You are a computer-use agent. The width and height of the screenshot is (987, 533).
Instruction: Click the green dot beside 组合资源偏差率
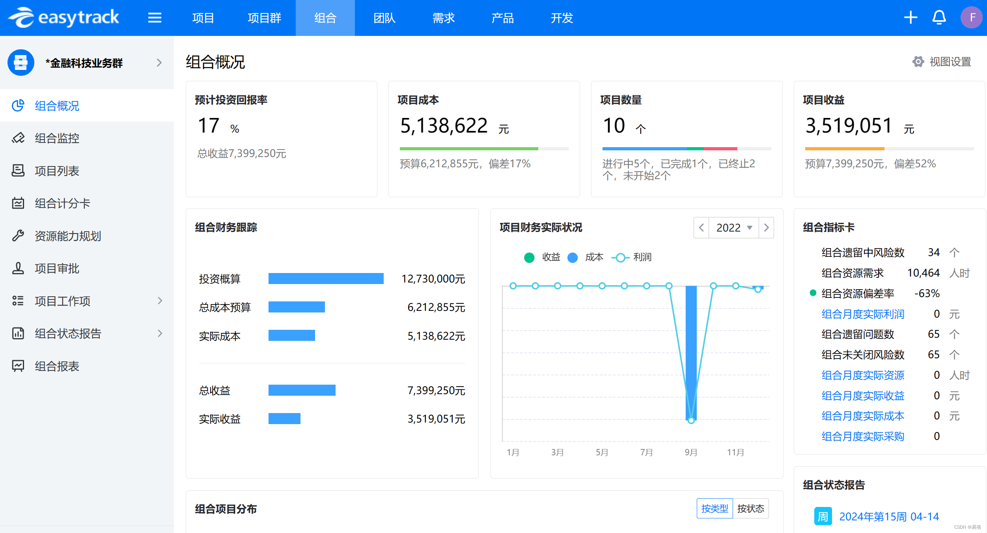[812, 293]
